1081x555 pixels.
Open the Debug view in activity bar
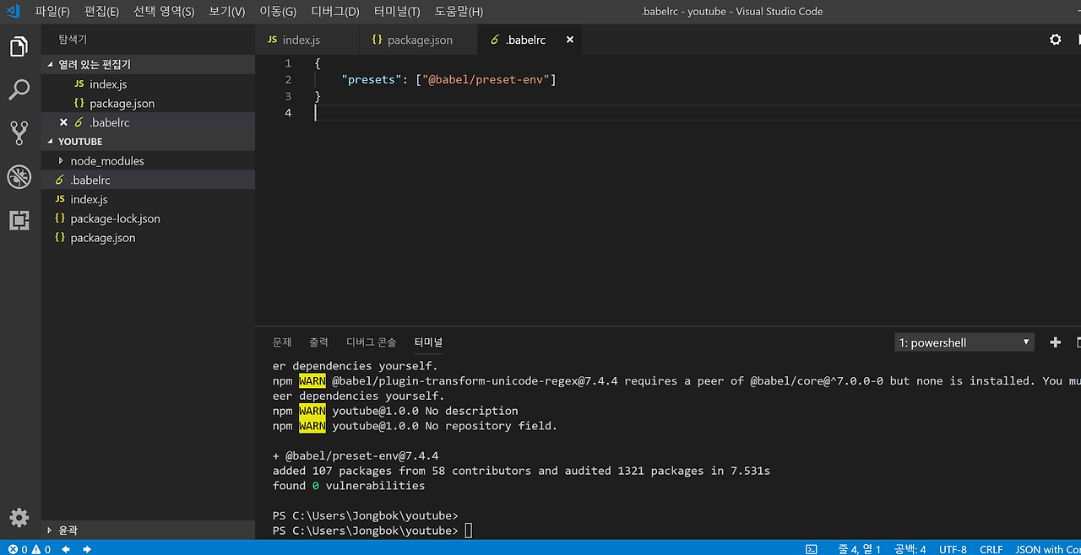[19, 176]
